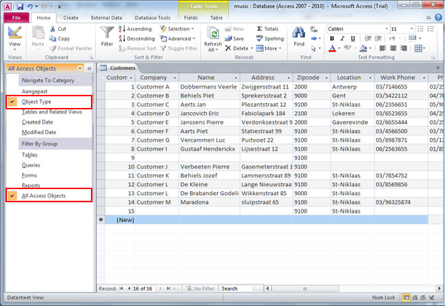The image size is (445, 306).
Task: Switch to Datasheet View icon in status bar
Action: [x=406, y=298]
